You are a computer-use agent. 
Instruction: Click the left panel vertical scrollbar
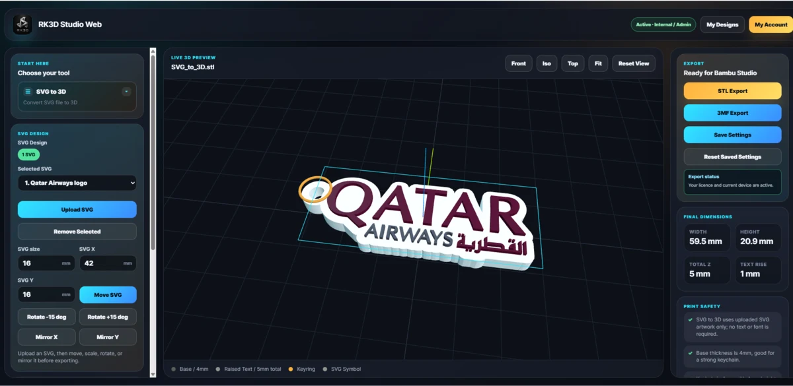[x=153, y=152]
